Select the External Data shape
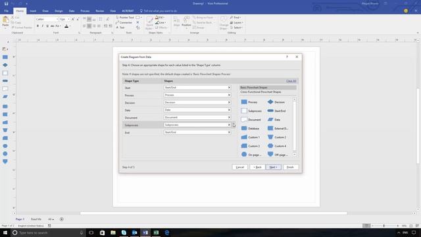 pyautogui.click(x=278, y=128)
